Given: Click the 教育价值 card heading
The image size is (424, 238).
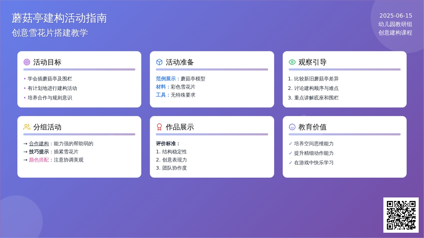Looking at the screenshot, I should (x=313, y=127).
